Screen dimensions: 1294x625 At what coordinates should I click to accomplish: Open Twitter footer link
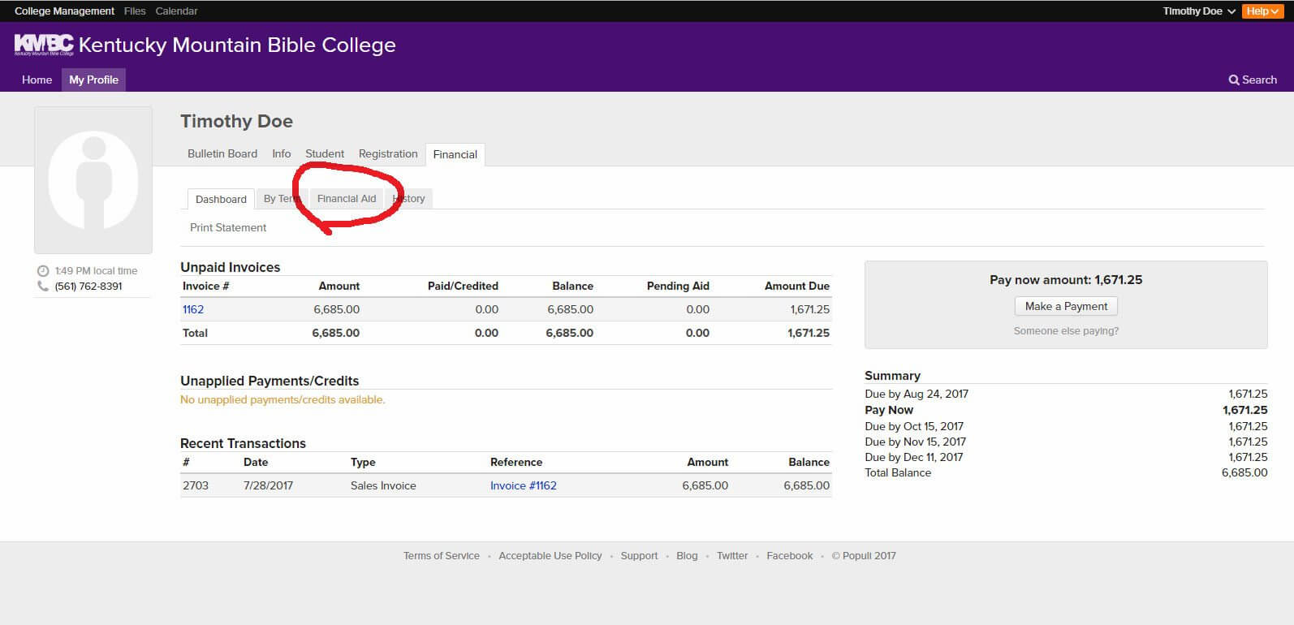[732, 556]
